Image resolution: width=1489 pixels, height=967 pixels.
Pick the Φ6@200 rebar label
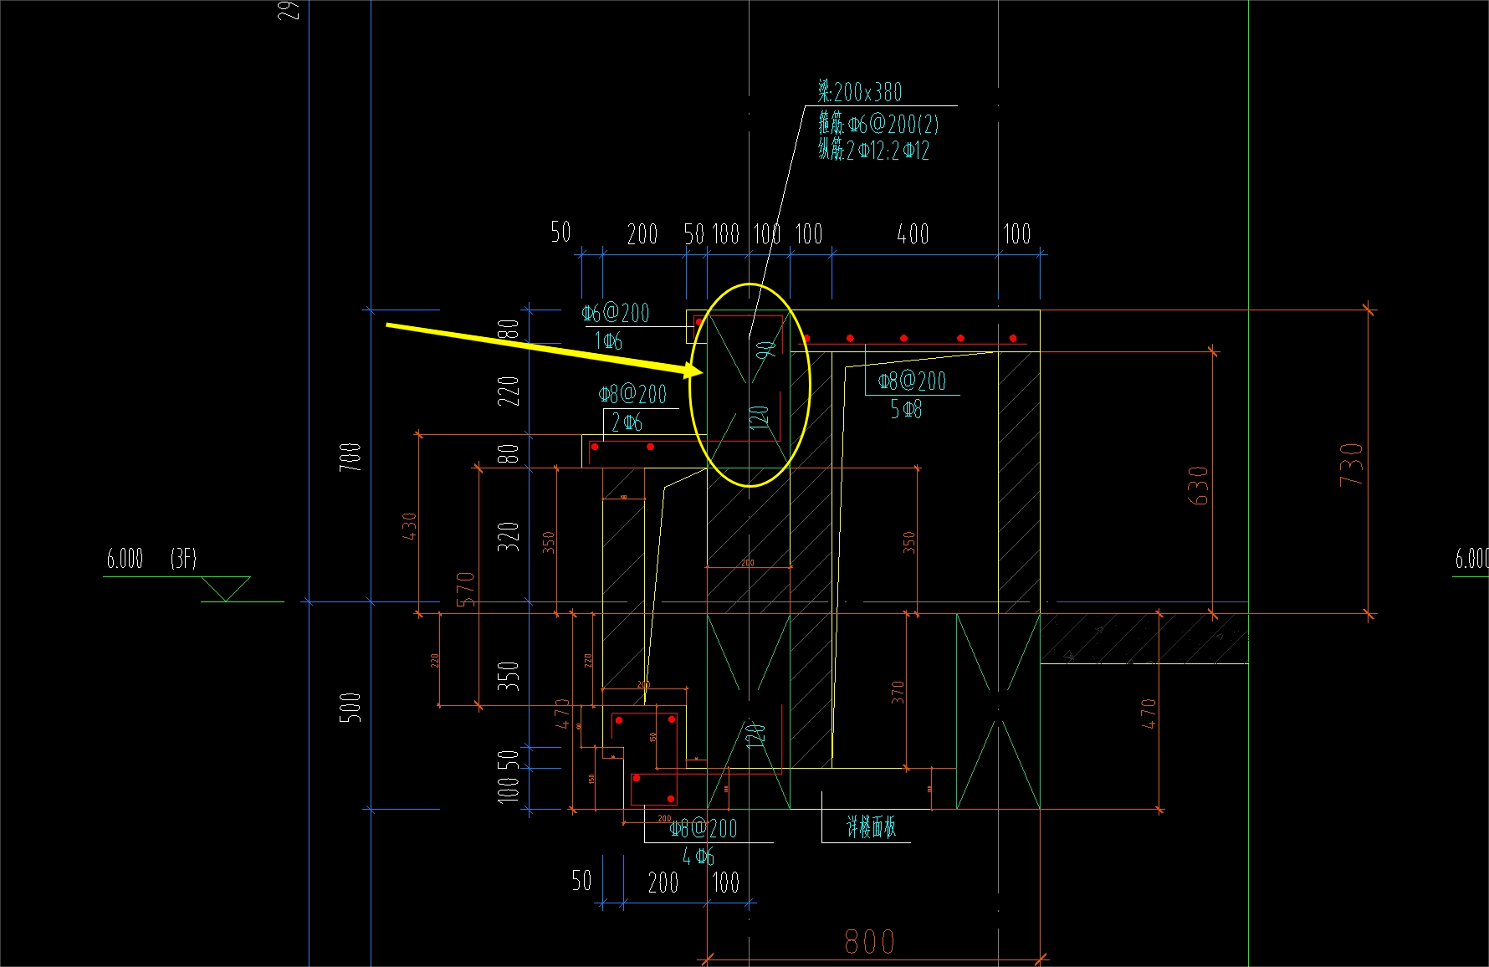[616, 313]
